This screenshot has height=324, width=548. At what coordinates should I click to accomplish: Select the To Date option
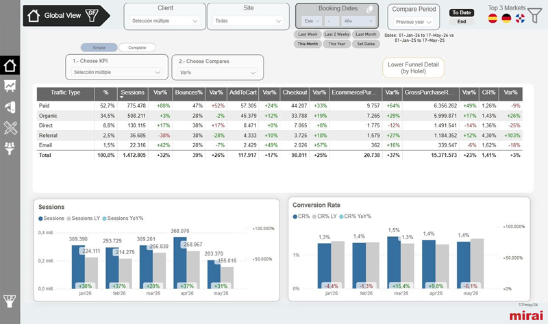[462, 12]
